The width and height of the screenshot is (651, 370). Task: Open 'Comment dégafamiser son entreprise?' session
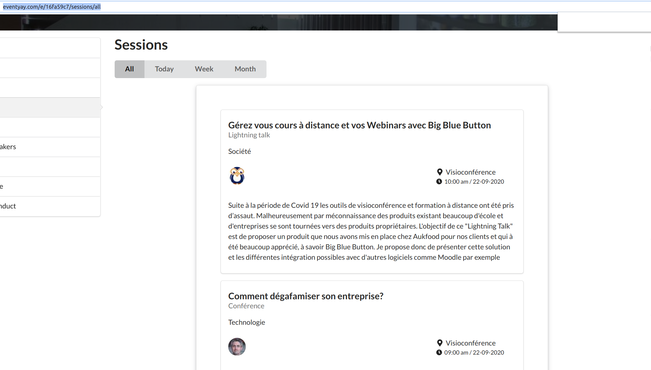[306, 296]
